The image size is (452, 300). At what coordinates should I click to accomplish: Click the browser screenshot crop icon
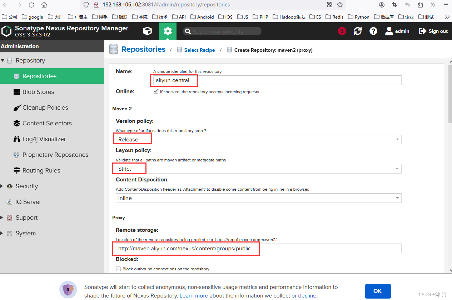pyautogui.click(x=394, y=5)
